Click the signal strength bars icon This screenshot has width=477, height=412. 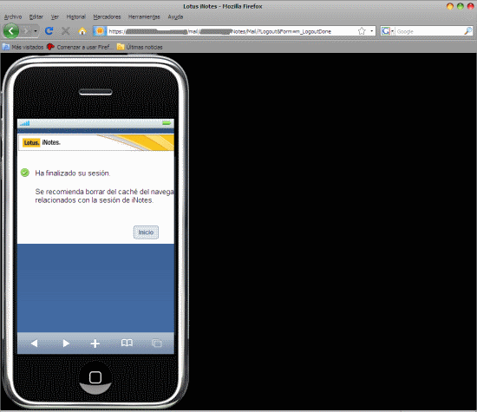pyautogui.click(x=25, y=123)
